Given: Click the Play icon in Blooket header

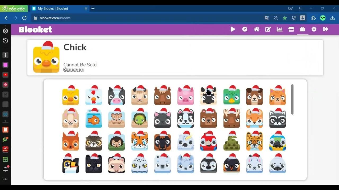Looking at the screenshot, I should tap(233, 29).
